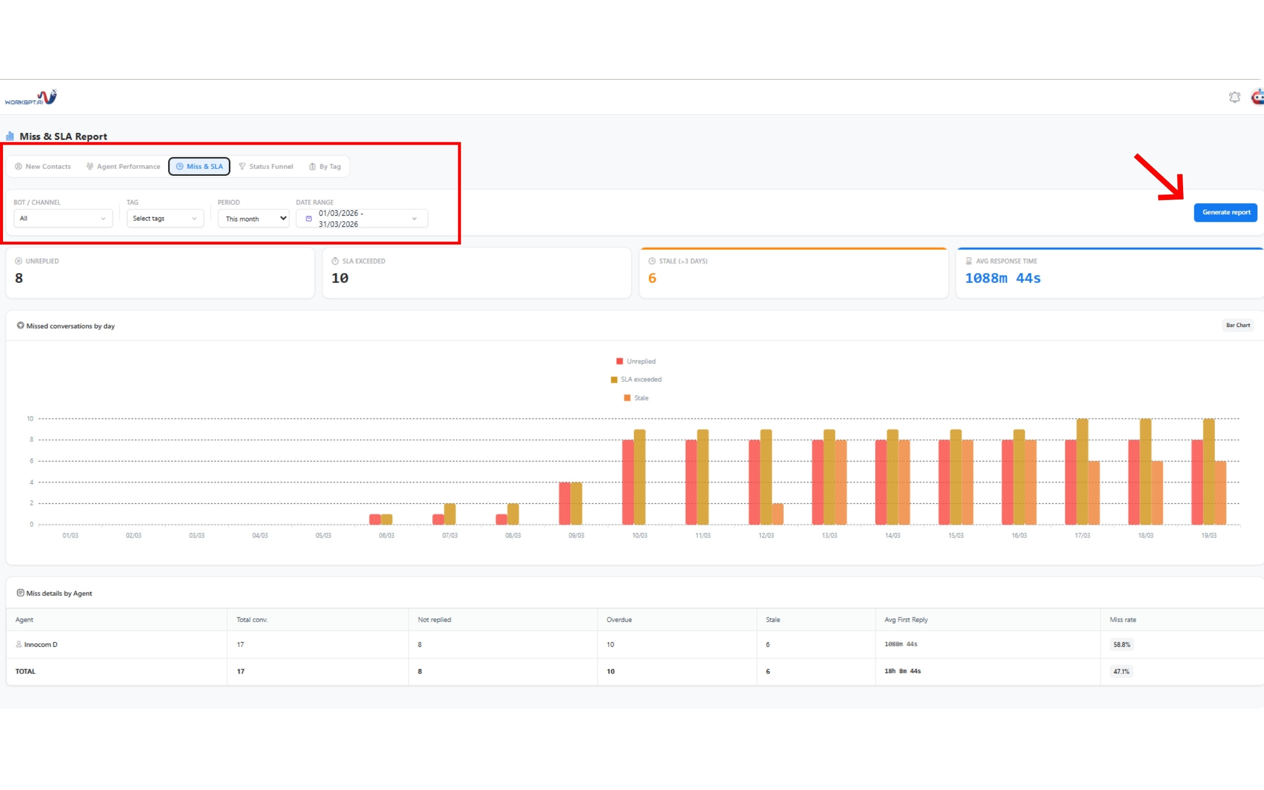1264x790 pixels.
Task: Click the bar chart icon beside report title
Action: tap(10, 136)
